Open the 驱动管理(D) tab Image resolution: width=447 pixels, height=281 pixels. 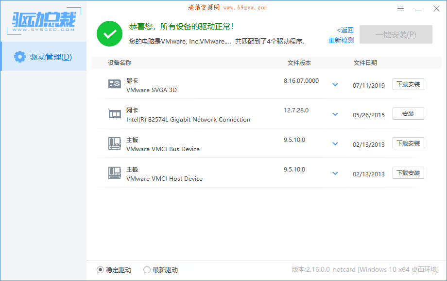[x=44, y=56]
